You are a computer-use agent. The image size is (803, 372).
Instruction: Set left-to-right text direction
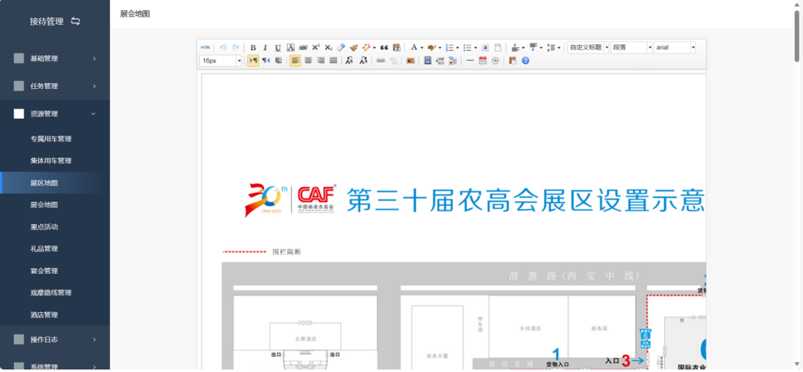pos(253,61)
